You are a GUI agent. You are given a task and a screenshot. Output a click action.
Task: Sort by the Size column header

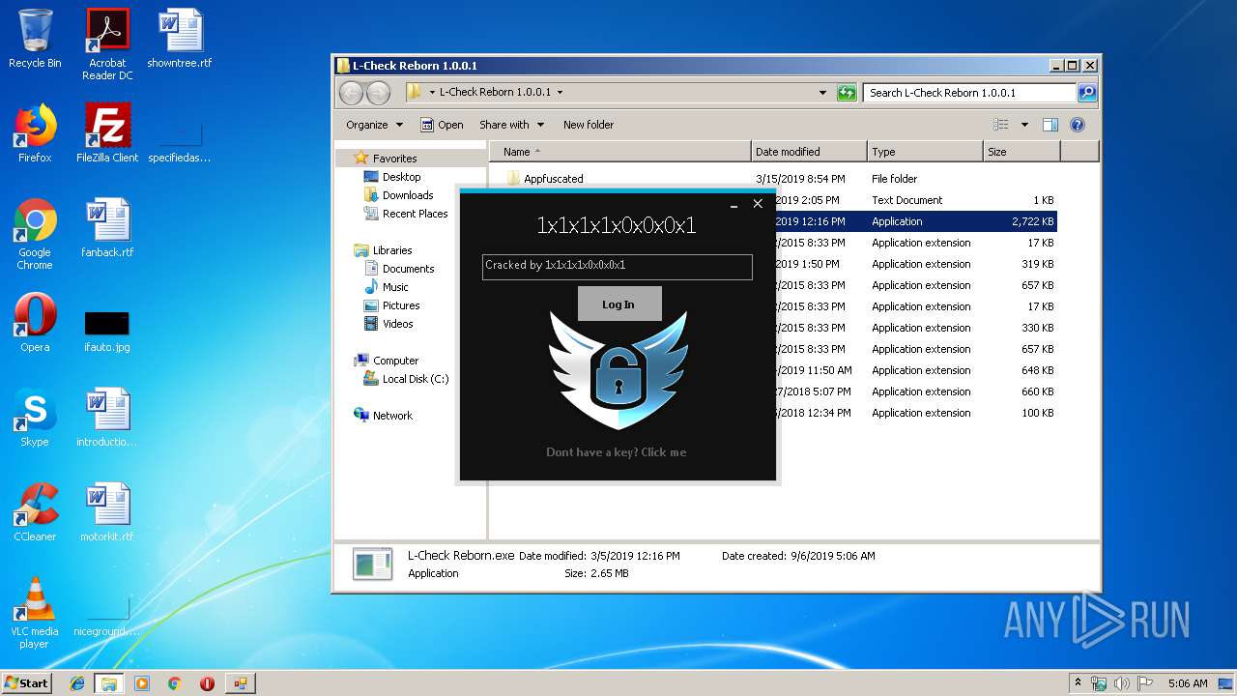1021,152
